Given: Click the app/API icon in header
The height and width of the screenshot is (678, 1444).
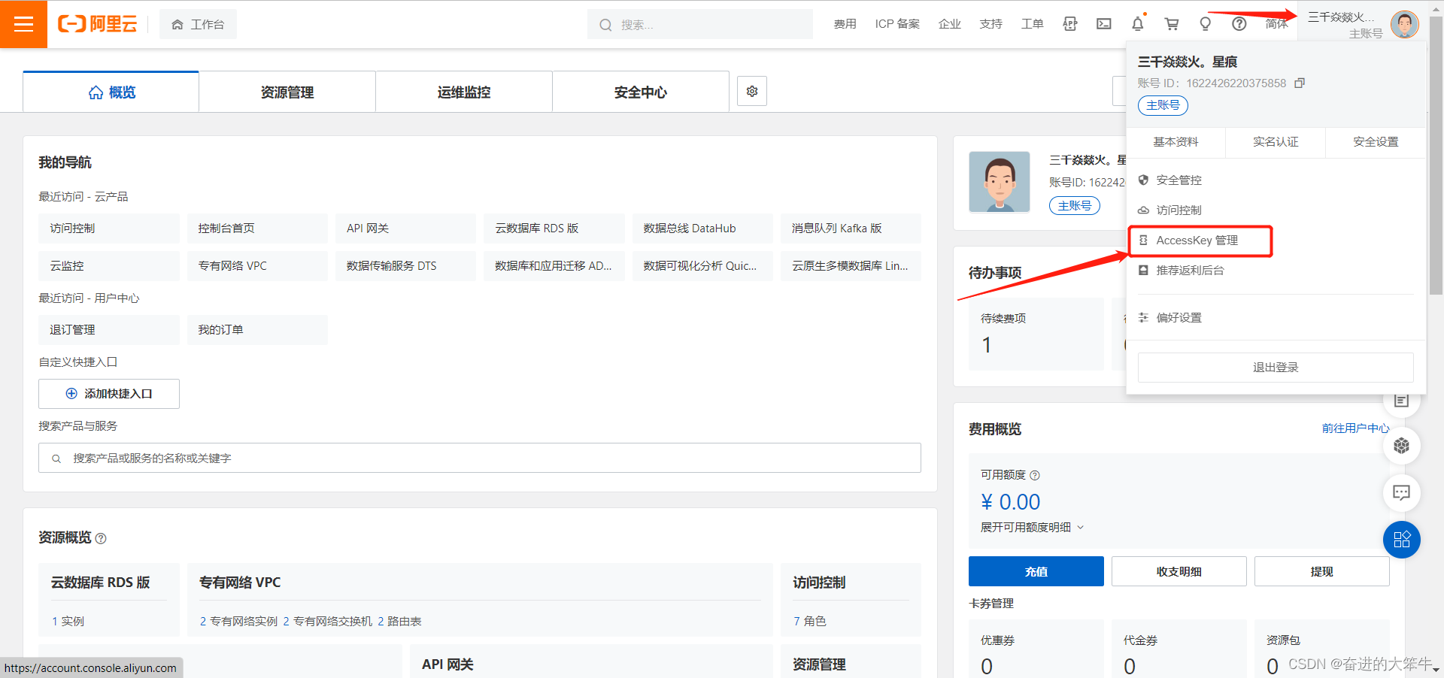Looking at the screenshot, I should (x=1070, y=24).
